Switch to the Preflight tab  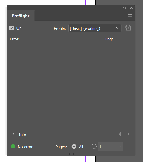point(21,16)
